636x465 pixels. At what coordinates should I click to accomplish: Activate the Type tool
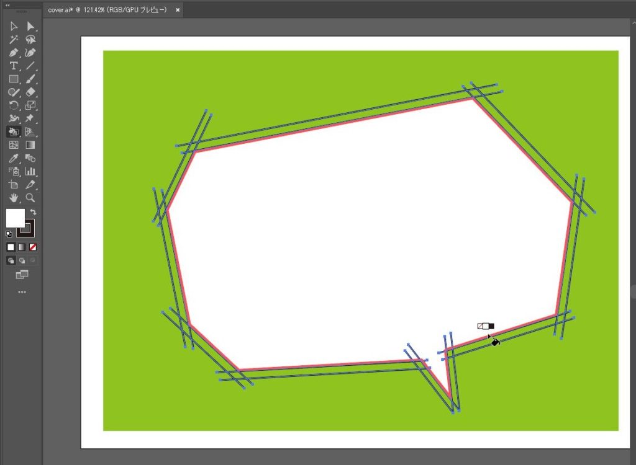click(x=14, y=66)
